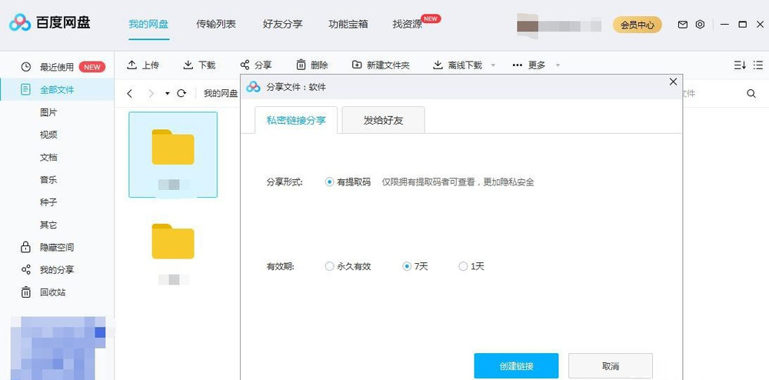Switch to list view icon
This screenshot has height=380, width=769.
point(758,65)
